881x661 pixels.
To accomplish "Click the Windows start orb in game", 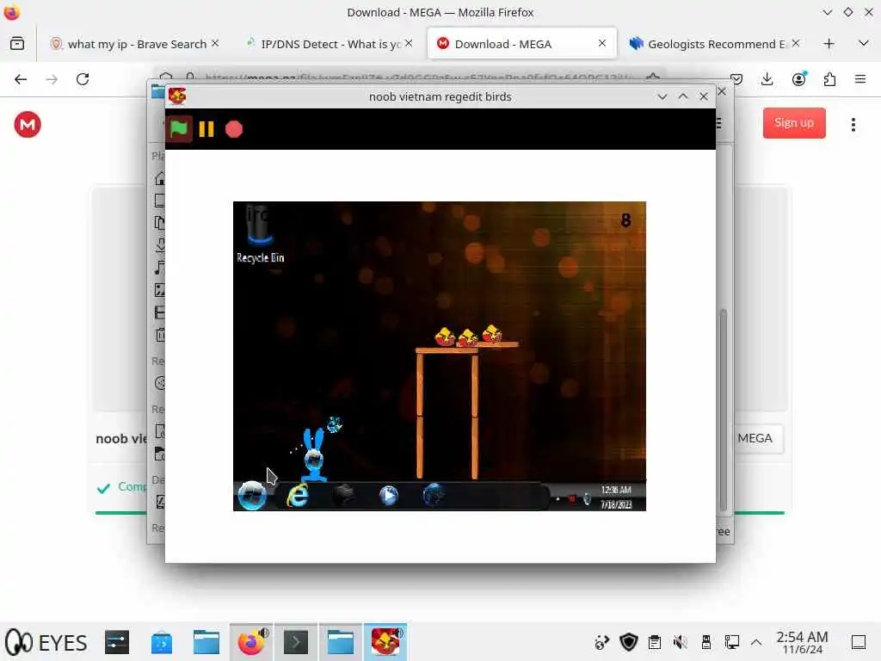I will click(252, 495).
